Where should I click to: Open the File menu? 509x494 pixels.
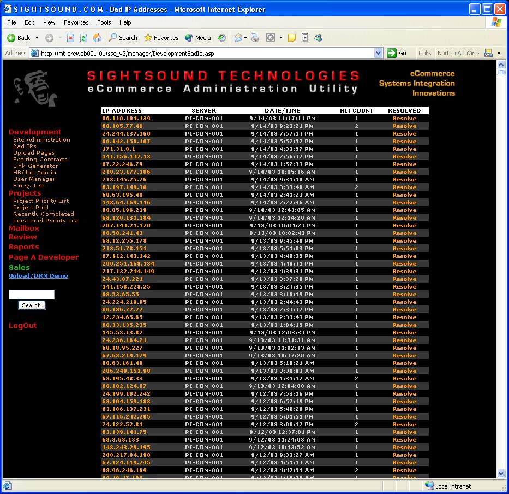pos(11,22)
